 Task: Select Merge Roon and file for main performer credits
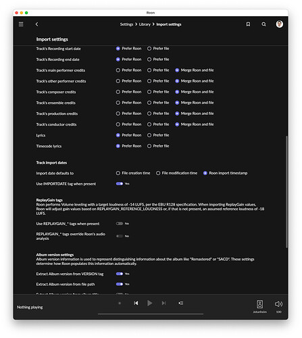195,70
